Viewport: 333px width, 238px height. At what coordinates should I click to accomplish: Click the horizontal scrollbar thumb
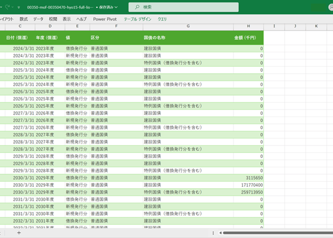click(x=278, y=233)
